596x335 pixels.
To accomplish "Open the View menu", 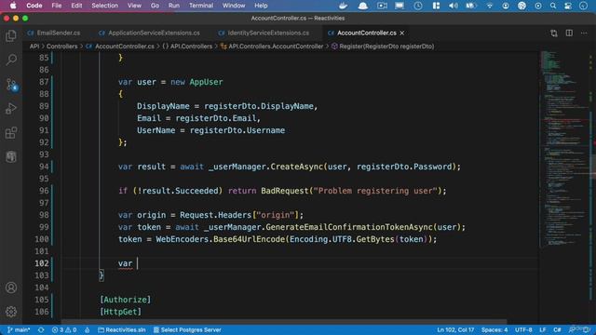I will 134,6.
